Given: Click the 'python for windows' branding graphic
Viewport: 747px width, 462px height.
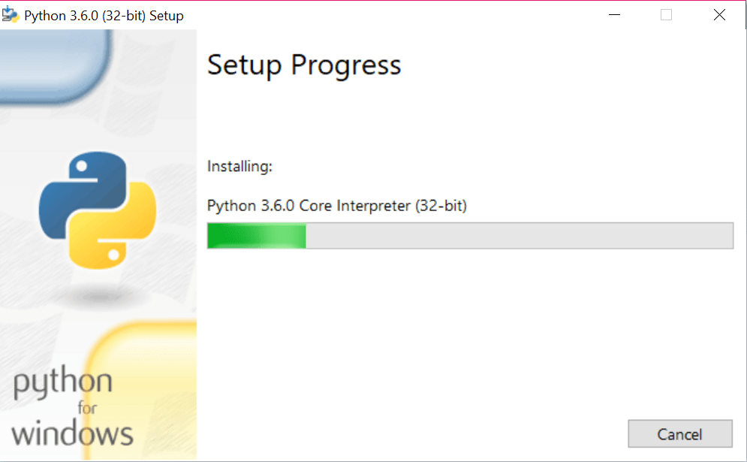Looking at the screenshot, I should [x=71, y=406].
